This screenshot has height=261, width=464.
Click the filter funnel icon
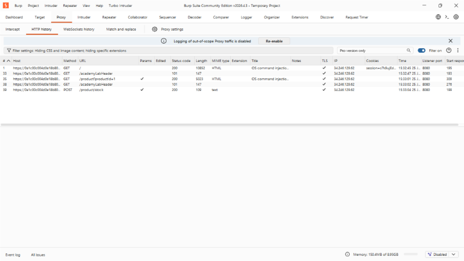click(x=9, y=50)
